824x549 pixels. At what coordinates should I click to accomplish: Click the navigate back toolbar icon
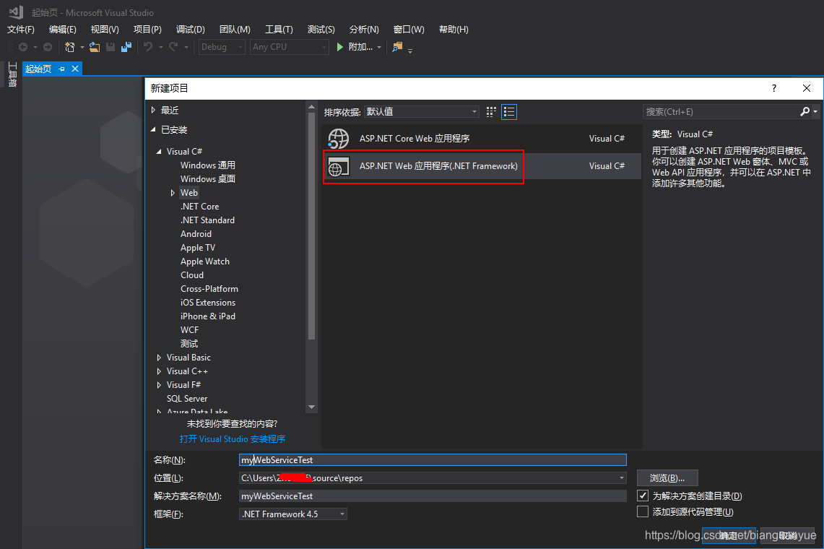(23, 47)
